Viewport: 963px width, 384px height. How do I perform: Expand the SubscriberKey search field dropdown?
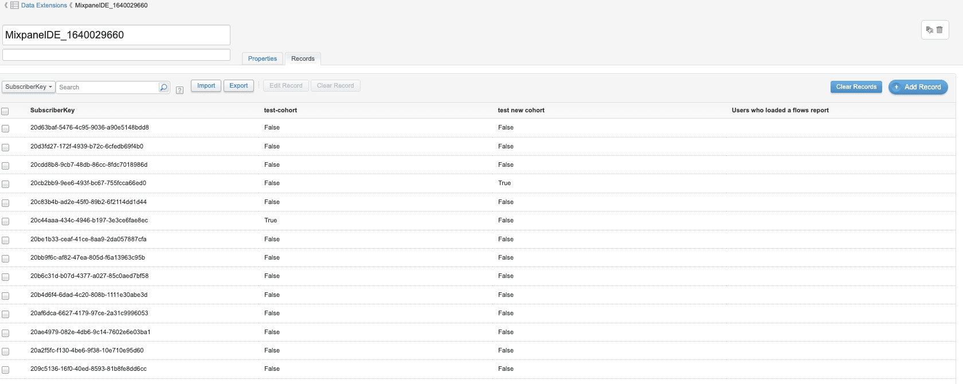coord(29,87)
